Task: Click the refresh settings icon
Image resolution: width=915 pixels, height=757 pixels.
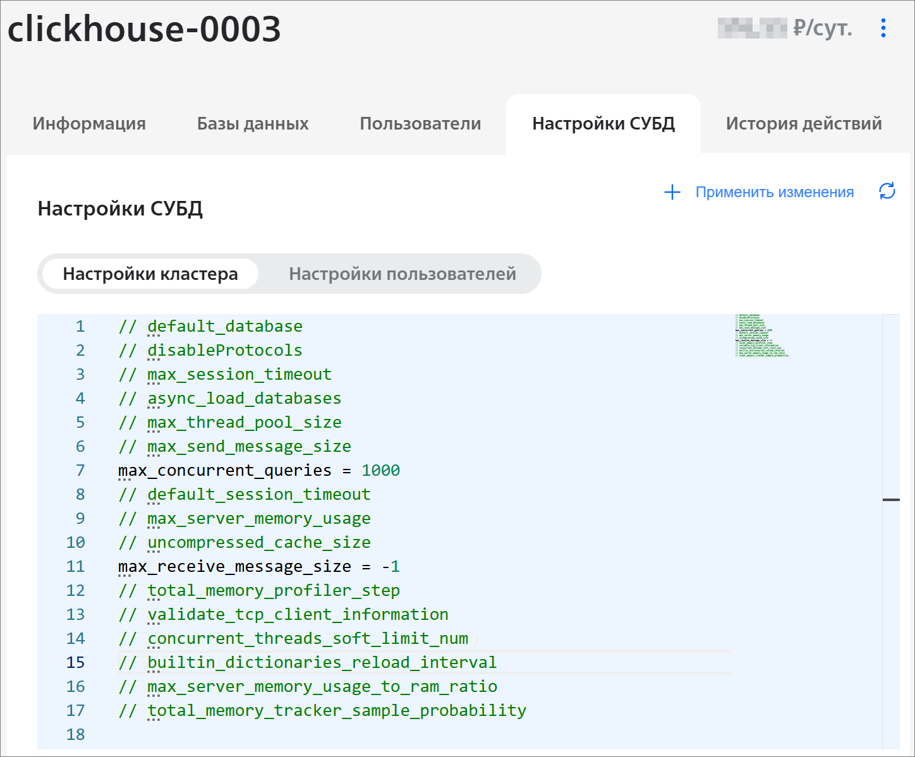Action: pyautogui.click(x=887, y=191)
